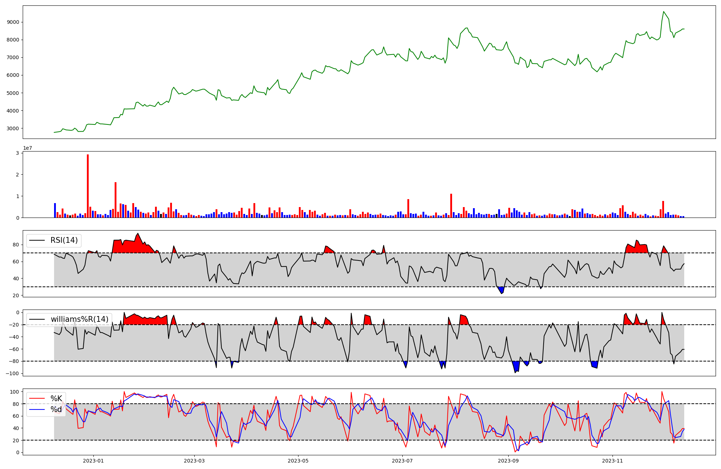Click the williams%R(14) legend entry
Image resolution: width=721 pixels, height=469 pixels.
click(x=79, y=319)
